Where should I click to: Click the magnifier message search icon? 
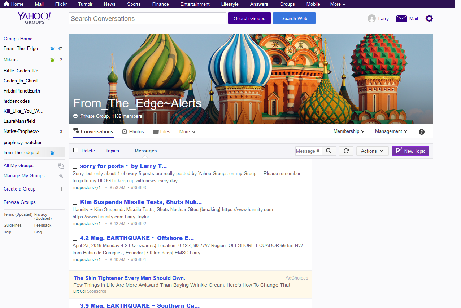pos(329,151)
